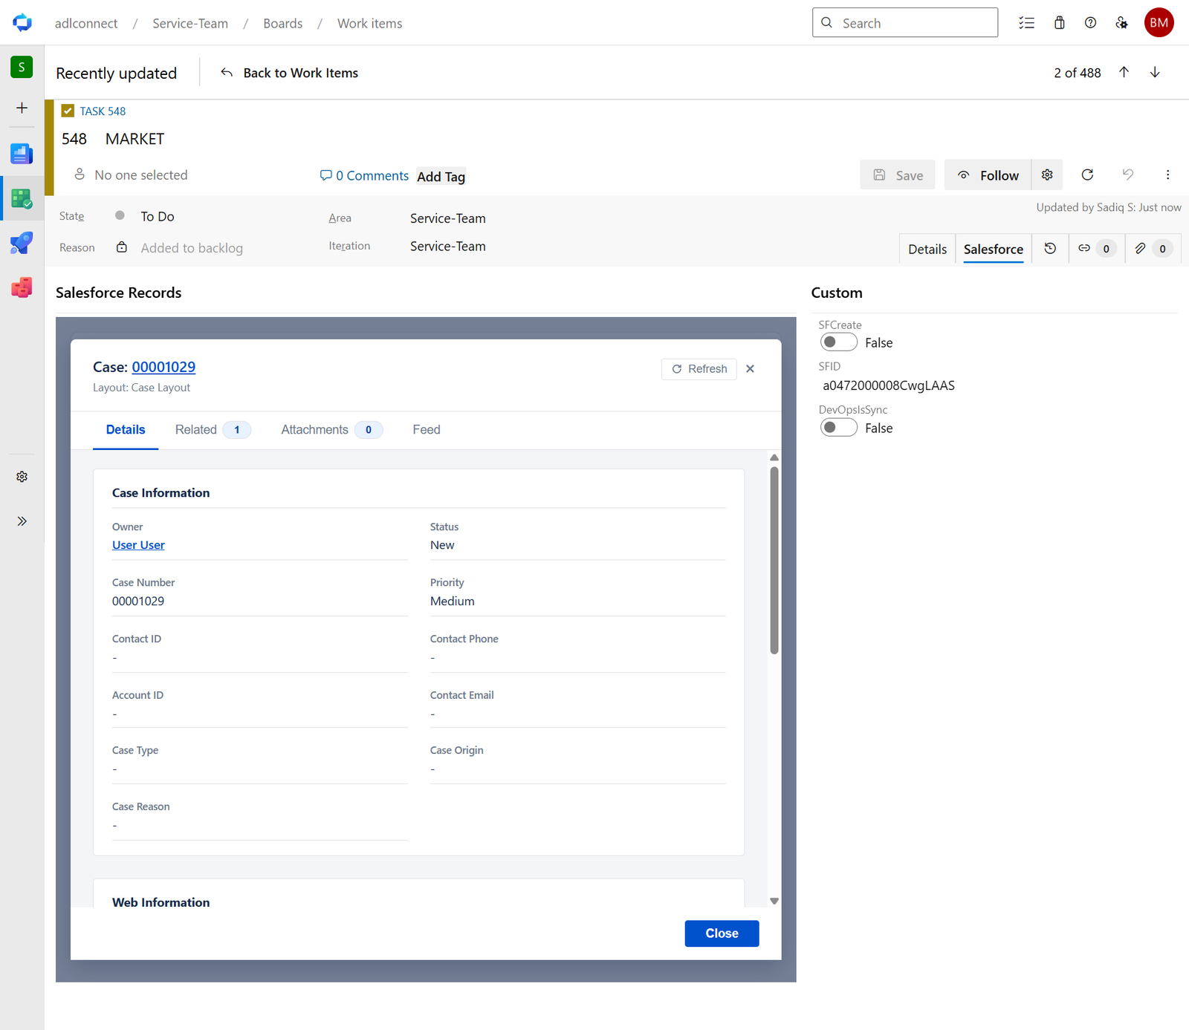Open the Case Attachments tab
This screenshot has width=1189, height=1030.
click(x=331, y=430)
